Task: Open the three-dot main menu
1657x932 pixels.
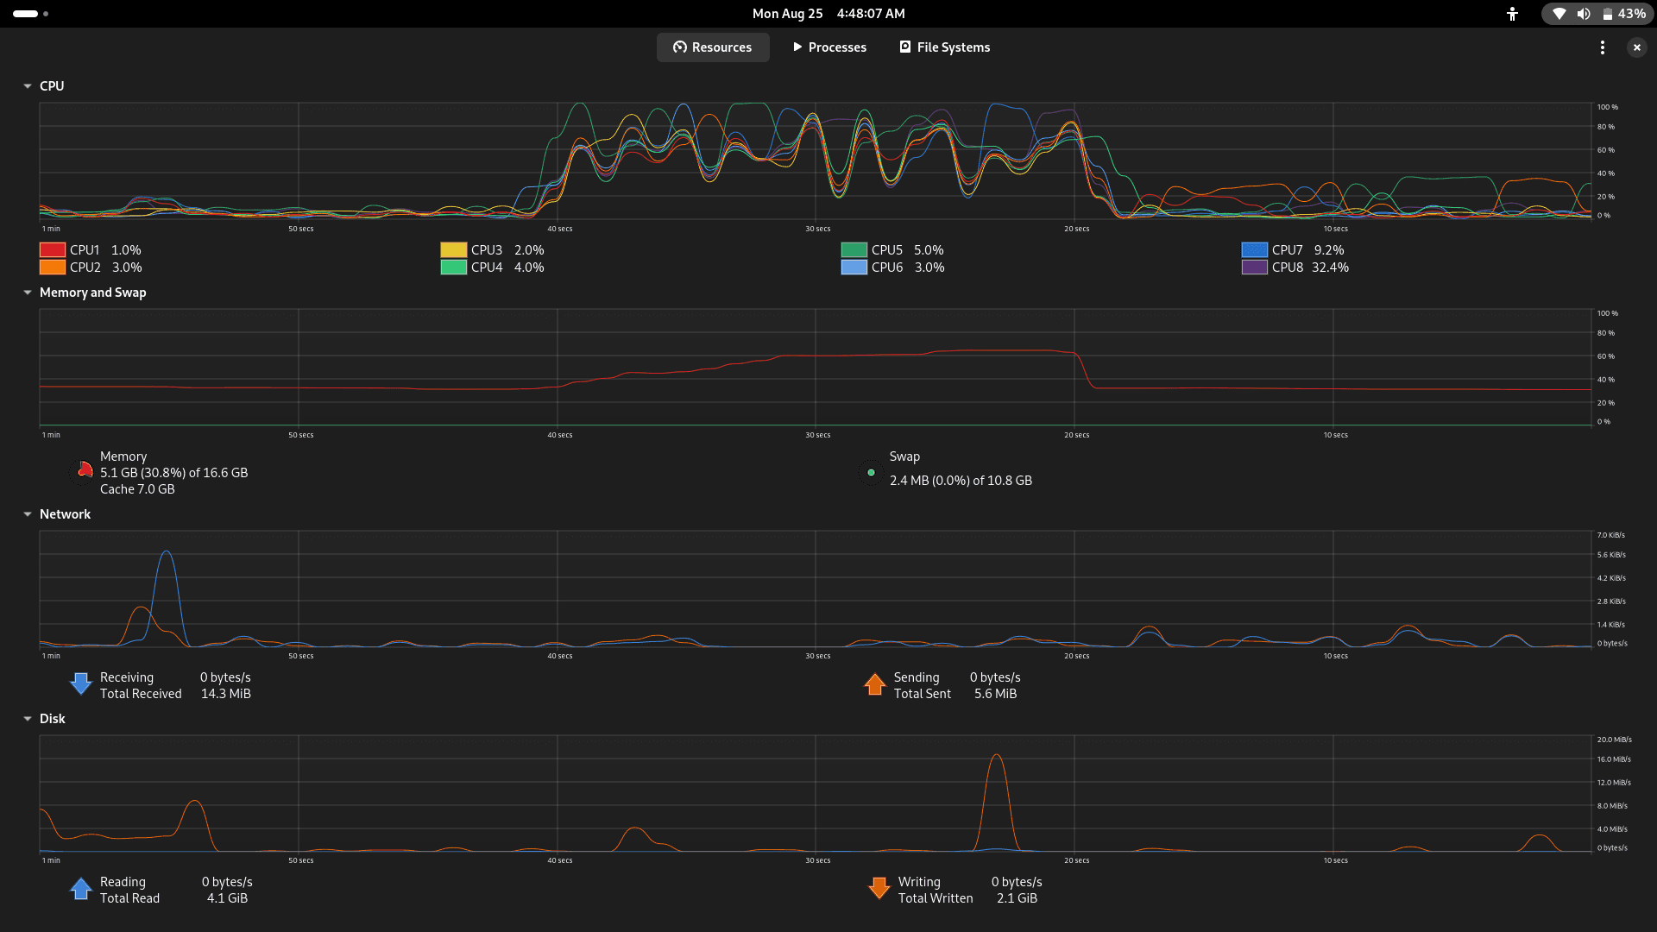Action: [x=1602, y=47]
